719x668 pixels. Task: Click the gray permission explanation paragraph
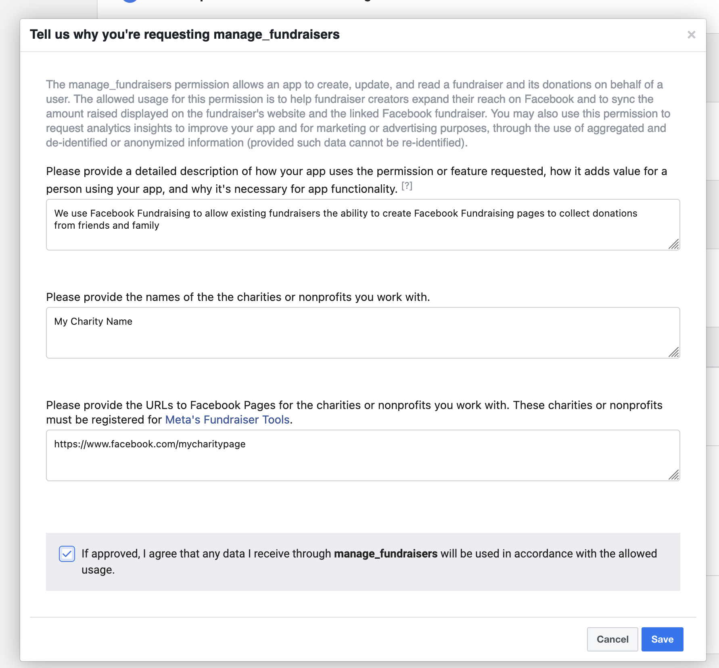(x=358, y=114)
